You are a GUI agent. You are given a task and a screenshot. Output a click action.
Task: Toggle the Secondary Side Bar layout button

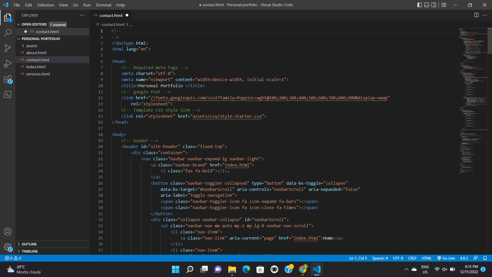point(434,5)
